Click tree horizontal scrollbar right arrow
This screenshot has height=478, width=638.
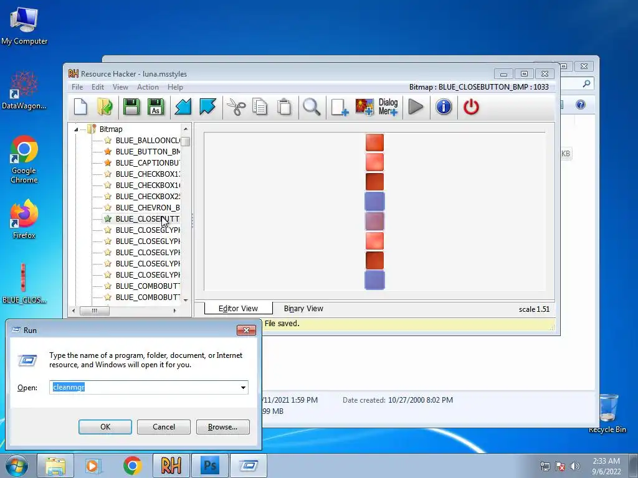coord(174,311)
